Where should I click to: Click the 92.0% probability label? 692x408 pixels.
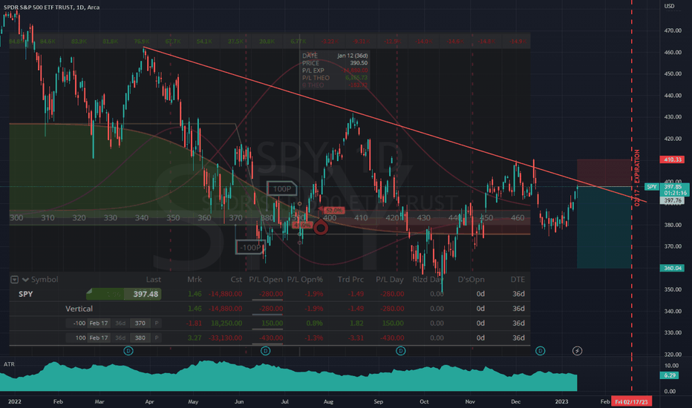click(333, 211)
